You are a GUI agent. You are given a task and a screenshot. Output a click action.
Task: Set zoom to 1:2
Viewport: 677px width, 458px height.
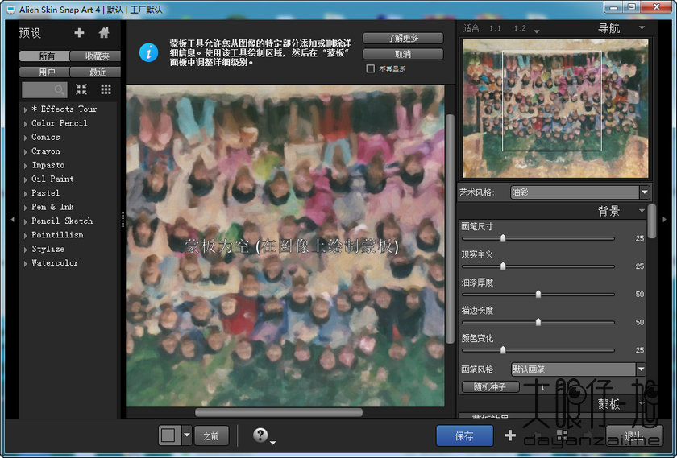[x=521, y=28]
